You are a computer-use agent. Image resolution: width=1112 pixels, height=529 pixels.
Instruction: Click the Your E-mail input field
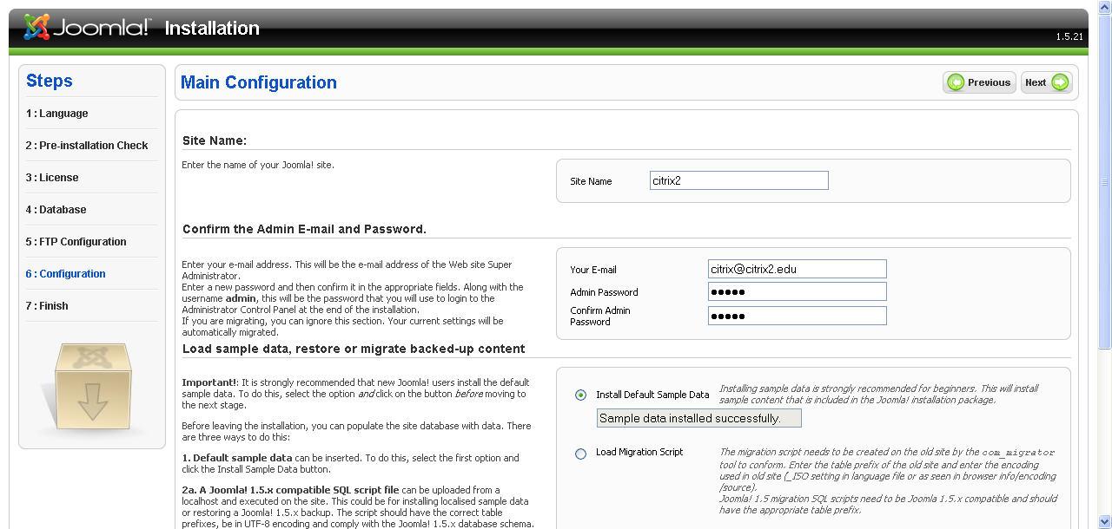coord(798,269)
